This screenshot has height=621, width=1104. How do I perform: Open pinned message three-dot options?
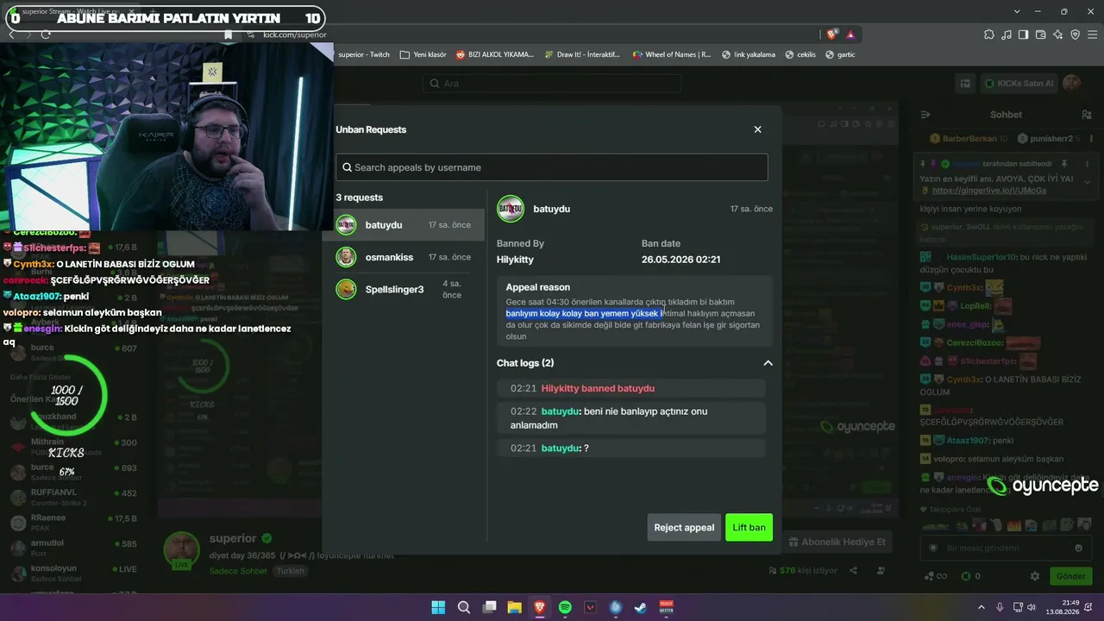click(x=1086, y=163)
